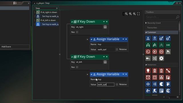Collapse the first Assign Variable block
This screenshot has width=183, height=103.
[91, 39]
